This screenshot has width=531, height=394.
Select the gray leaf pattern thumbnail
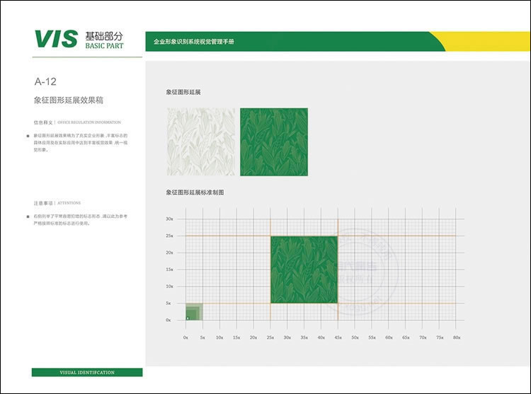tap(200, 141)
